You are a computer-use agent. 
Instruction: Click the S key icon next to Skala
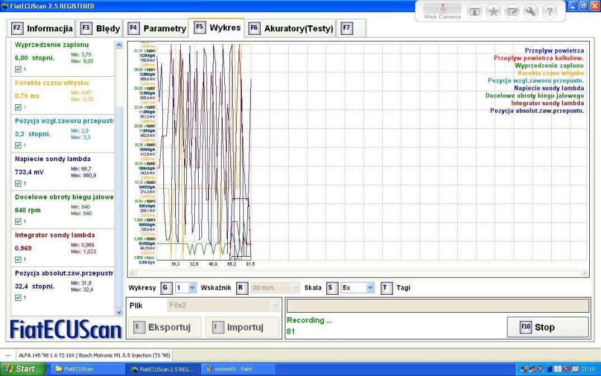[331, 288]
